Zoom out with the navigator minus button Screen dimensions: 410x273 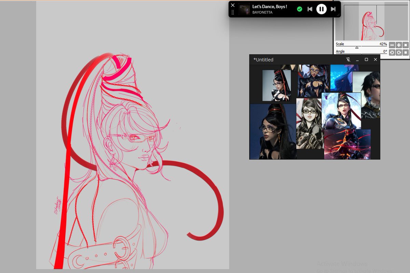tap(392, 45)
